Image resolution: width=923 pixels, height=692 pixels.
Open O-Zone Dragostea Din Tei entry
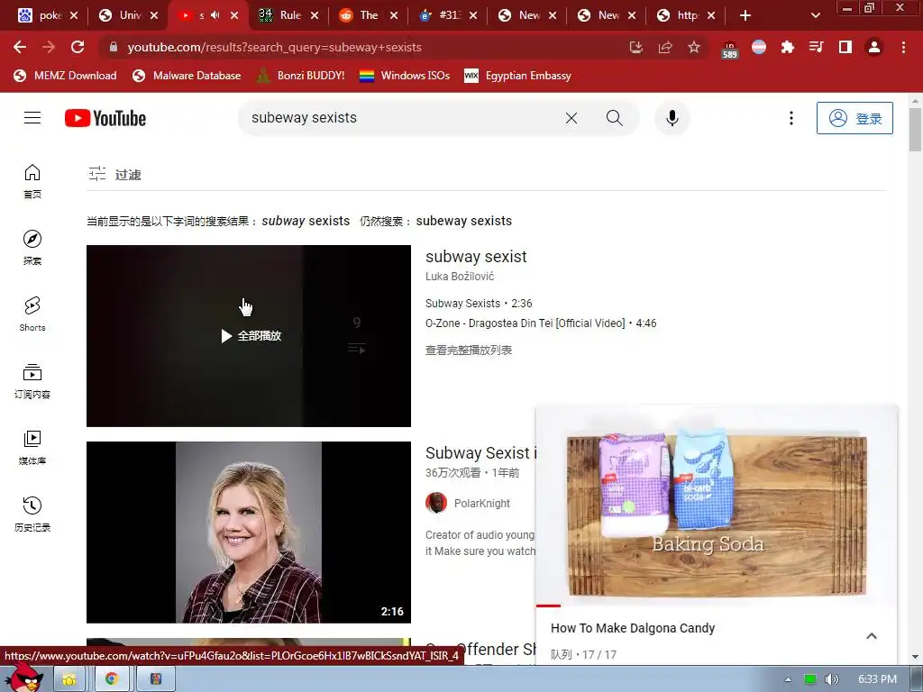pyautogui.click(x=541, y=323)
